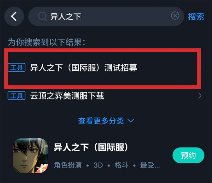Clear the search text with X icon
Screen dimensions: 212x183
click(x=175, y=16)
